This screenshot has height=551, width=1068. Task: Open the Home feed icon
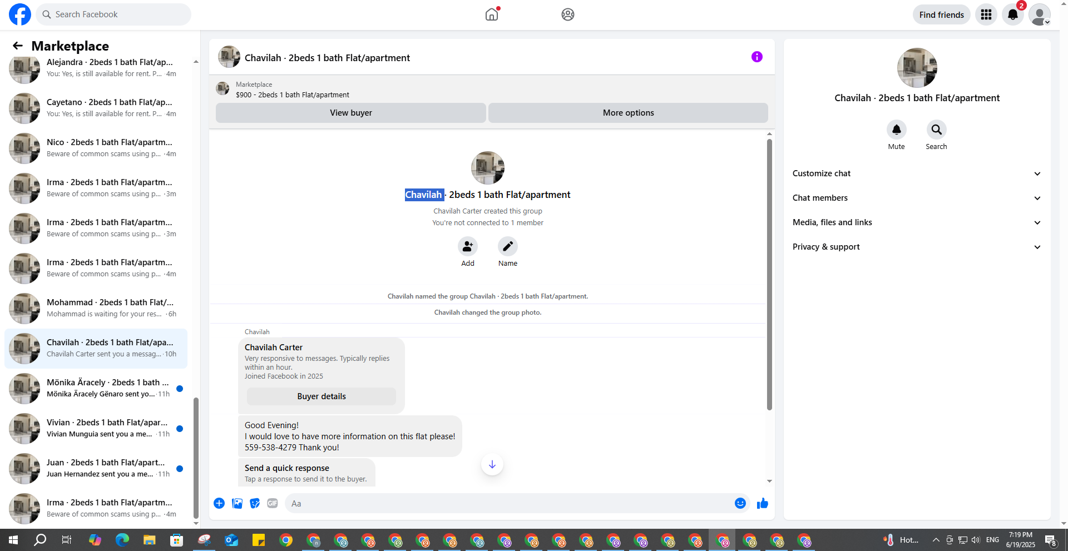(x=492, y=14)
